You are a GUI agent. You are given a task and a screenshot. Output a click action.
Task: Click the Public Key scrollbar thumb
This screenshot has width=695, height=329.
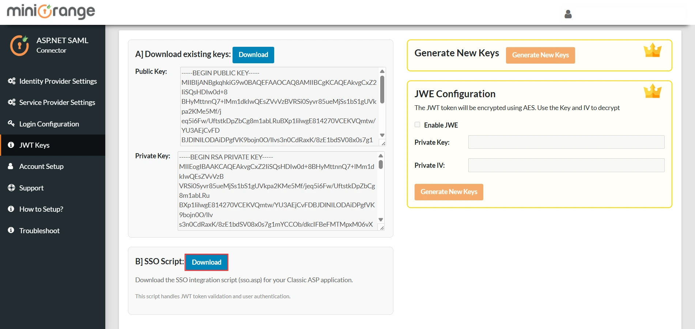(382, 90)
